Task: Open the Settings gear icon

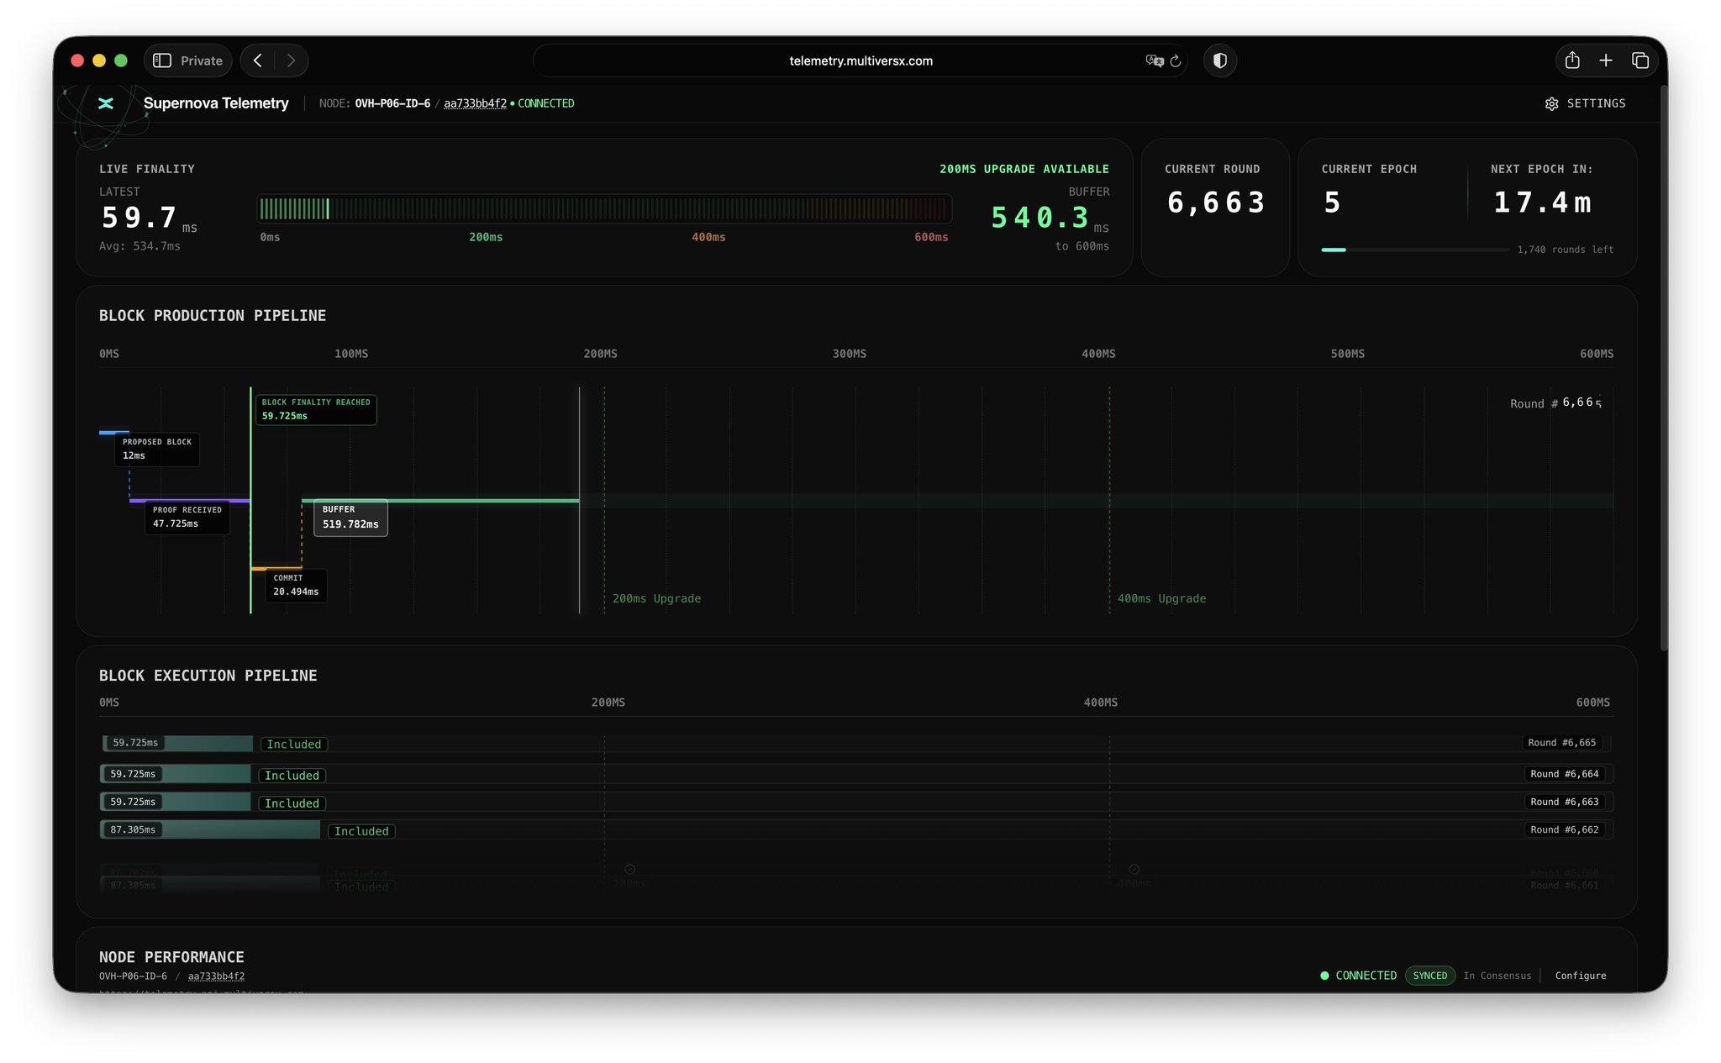Action: [x=1551, y=103]
